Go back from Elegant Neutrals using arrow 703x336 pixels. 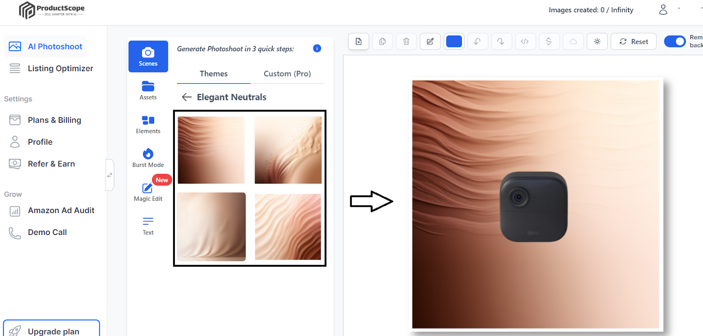187,97
